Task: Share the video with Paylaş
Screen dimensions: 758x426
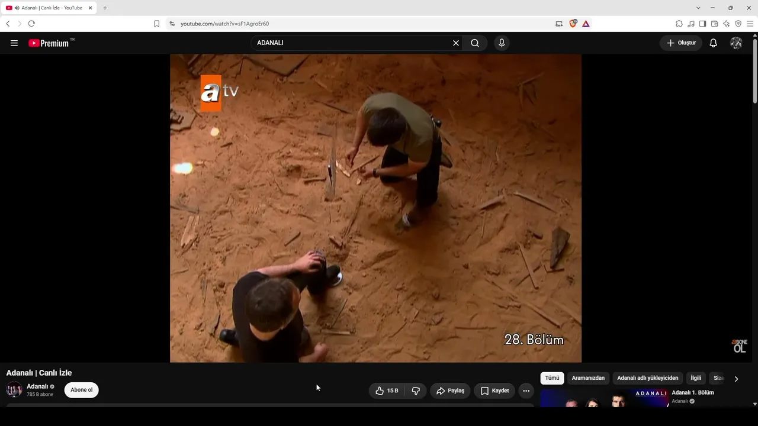Action: (450, 390)
